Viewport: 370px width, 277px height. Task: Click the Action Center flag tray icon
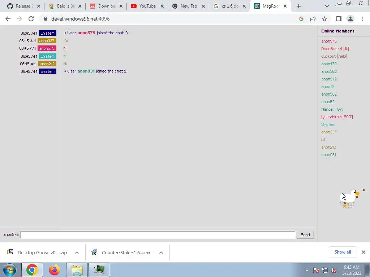click(x=316, y=271)
